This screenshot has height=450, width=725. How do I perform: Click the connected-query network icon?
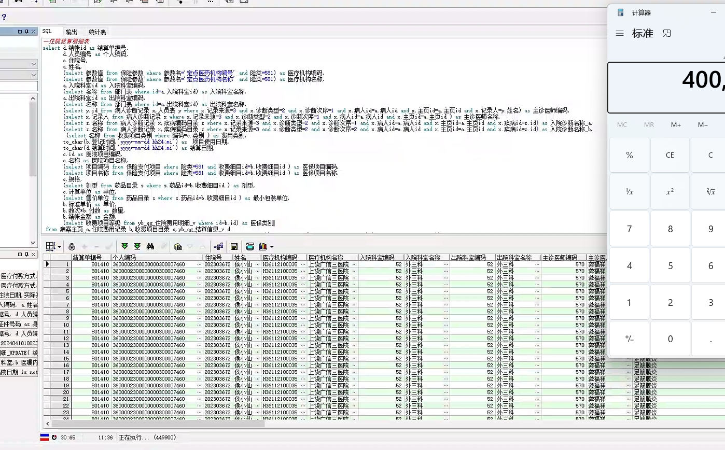click(218, 247)
